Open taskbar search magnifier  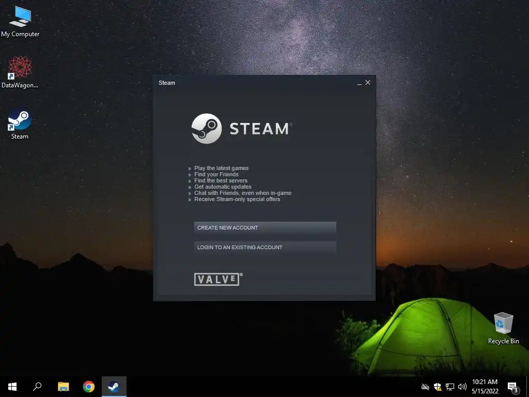pyautogui.click(x=37, y=387)
